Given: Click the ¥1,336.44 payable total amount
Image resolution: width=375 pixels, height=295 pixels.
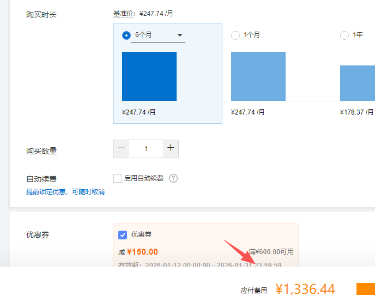Looking at the screenshot, I should (305, 289).
